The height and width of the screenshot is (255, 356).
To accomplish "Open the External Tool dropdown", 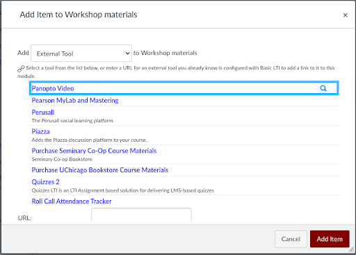I will tap(81, 54).
